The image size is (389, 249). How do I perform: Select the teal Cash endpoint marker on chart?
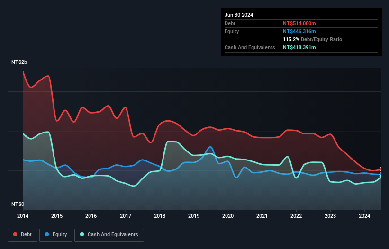coord(381,177)
